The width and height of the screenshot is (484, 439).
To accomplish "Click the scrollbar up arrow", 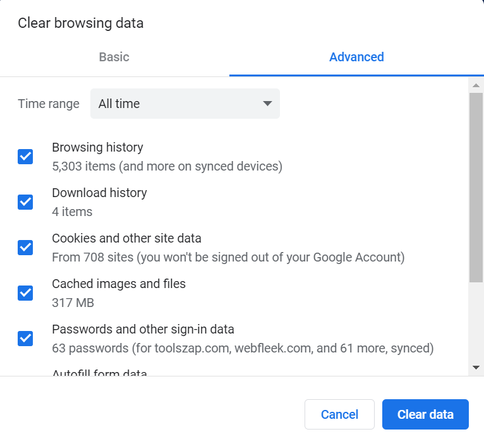I will coord(476,84).
